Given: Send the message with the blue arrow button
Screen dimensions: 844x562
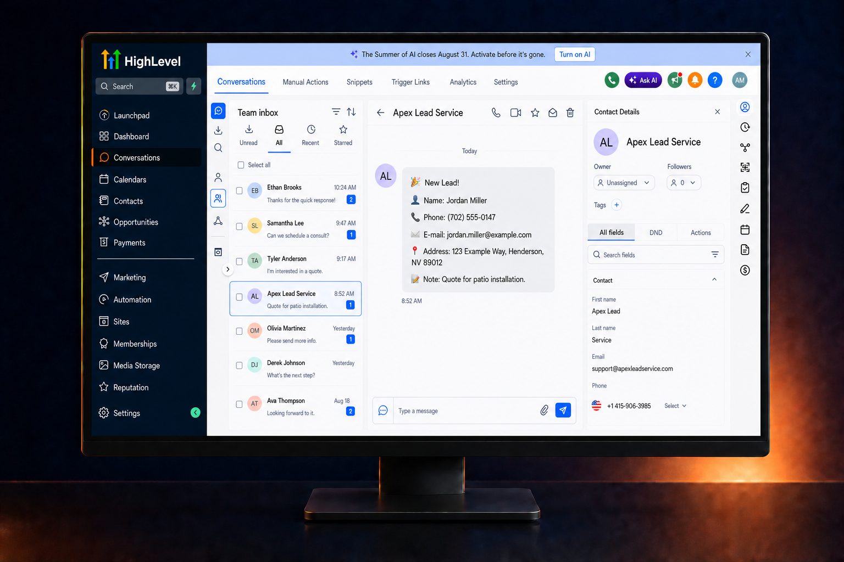Looking at the screenshot, I should pos(563,410).
